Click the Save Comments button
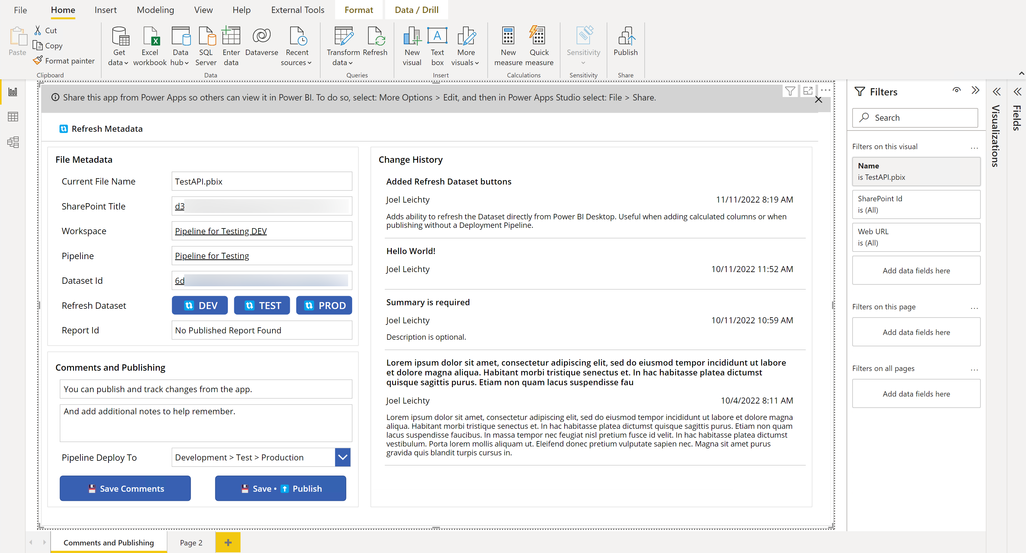The height and width of the screenshot is (553, 1026). click(x=125, y=488)
